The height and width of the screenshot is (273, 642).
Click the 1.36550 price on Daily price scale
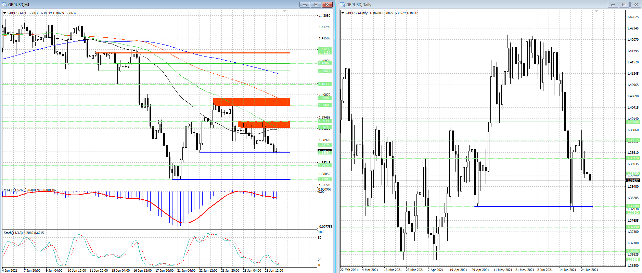coord(633,266)
